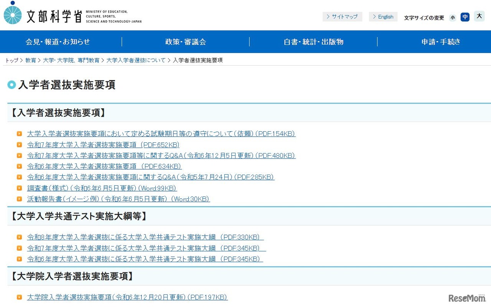Image resolution: width=491 pixels, height=307 pixels.
Task: Select the 中 font size option
Action: pyautogui.click(x=465, y=17)
